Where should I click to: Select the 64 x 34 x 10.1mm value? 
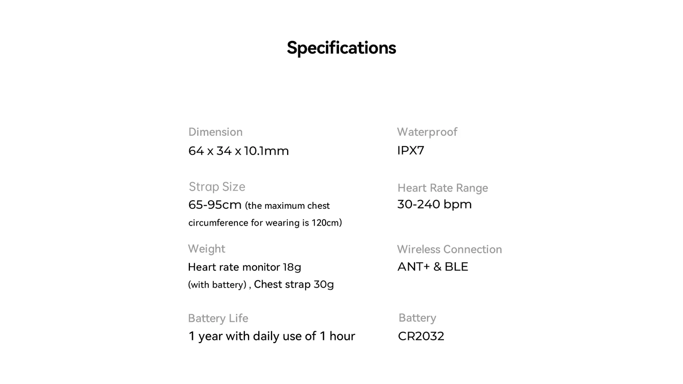coord(238,151)
